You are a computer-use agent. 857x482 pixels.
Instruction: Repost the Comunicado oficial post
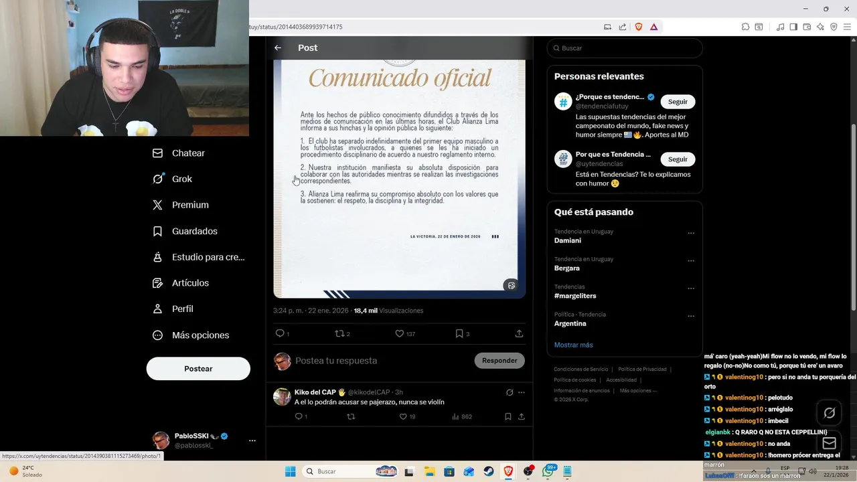(x=339, y=333)
